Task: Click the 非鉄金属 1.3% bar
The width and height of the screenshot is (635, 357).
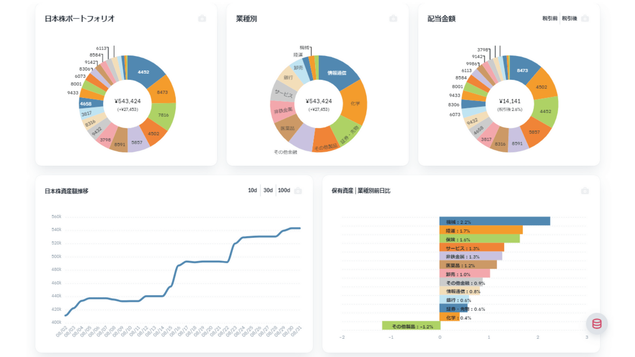Action: point(471,257)
